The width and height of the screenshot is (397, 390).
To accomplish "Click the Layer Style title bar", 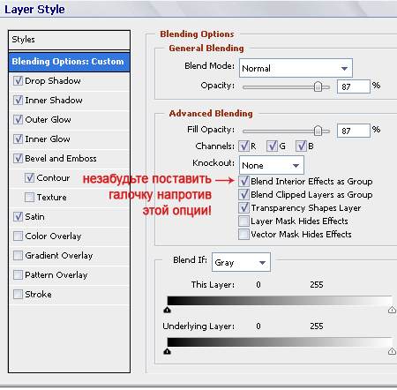I will (x=198, y=9).
